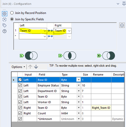
Task: Uncheck the Left Team ID field checkbox
Action: pos(20,97)
